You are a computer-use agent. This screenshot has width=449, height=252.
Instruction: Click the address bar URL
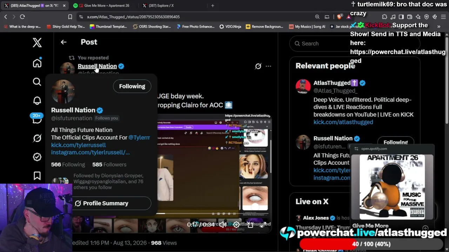coord(133,17)
